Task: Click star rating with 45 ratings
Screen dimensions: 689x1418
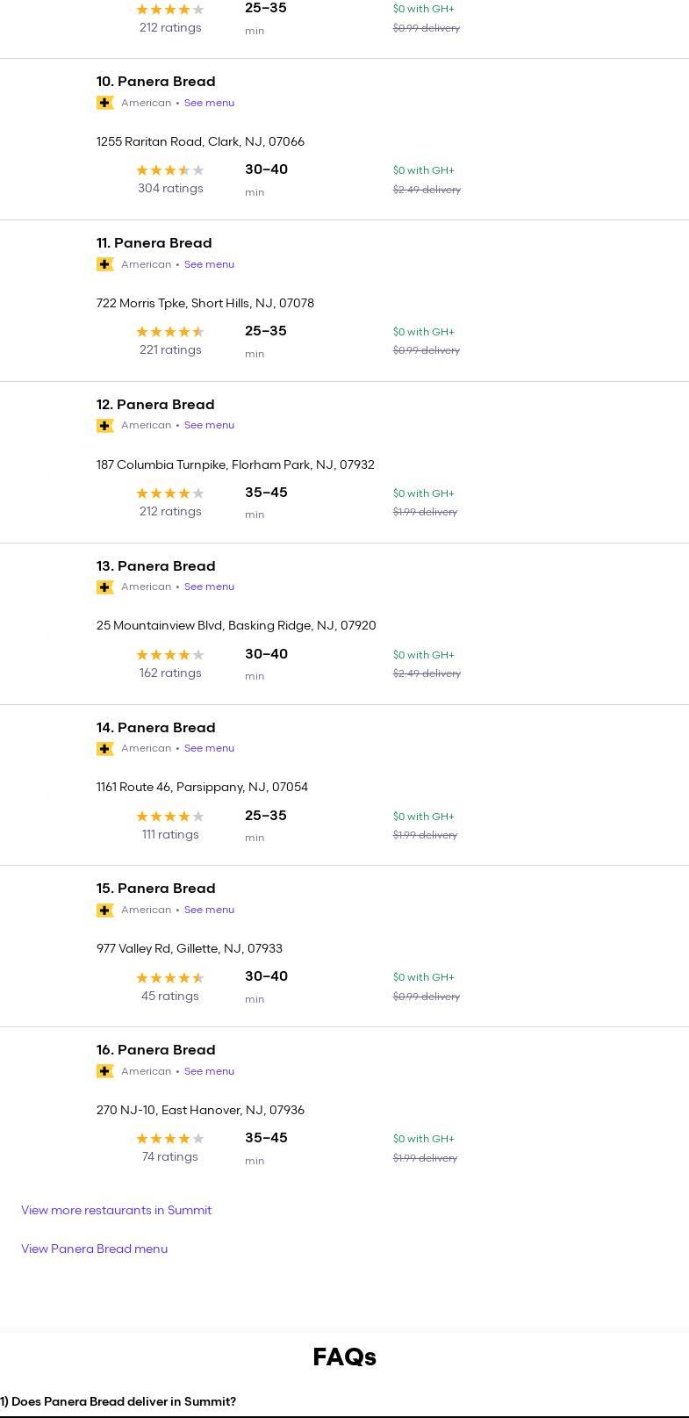Action: [170, 977]
